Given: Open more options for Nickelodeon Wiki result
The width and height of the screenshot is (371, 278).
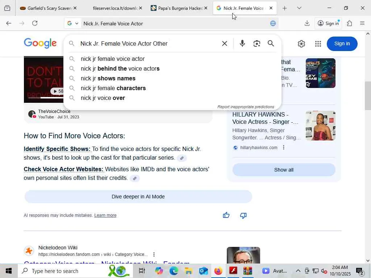Looking at the screenshot, I should click(x=154, y=254).
